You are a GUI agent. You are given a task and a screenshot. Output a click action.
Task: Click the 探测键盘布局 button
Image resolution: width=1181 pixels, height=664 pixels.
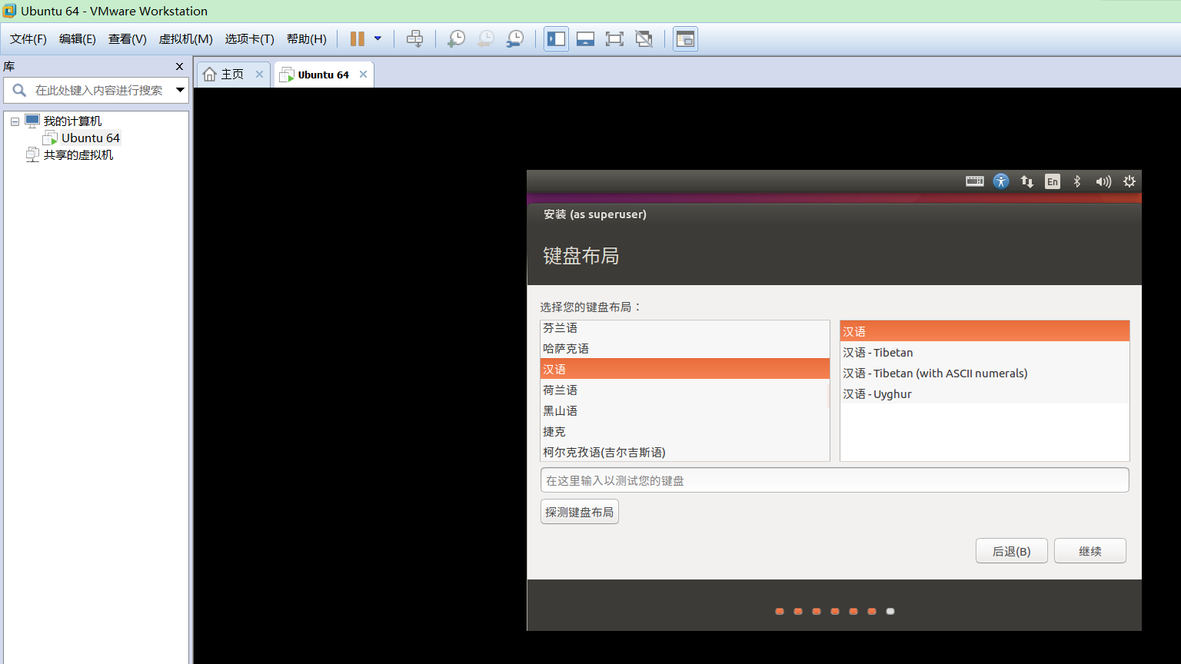[x=579, y=511]
